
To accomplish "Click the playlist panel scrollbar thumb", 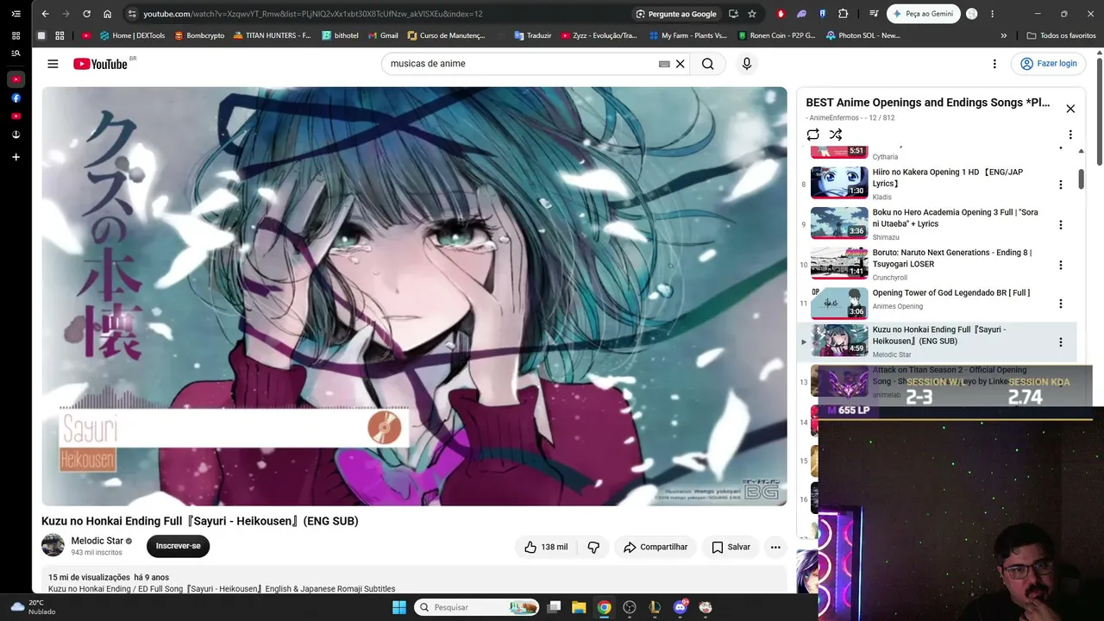I will [x=1082, y=179].
